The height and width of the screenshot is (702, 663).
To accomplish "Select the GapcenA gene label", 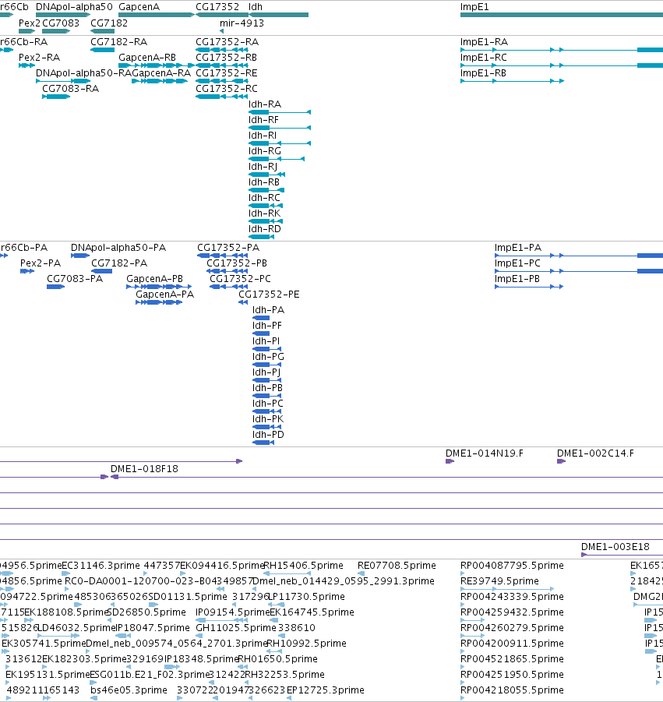I will [x=139, y=7].
